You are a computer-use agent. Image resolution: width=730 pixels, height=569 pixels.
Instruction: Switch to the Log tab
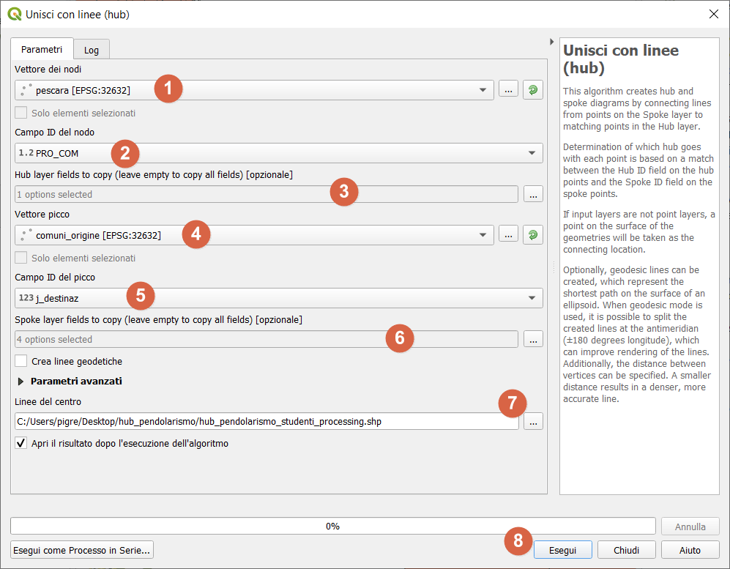[92, 50]
